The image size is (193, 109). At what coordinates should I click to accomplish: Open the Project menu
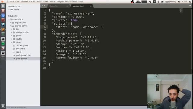pyautogui.click(x=60, y=2)
